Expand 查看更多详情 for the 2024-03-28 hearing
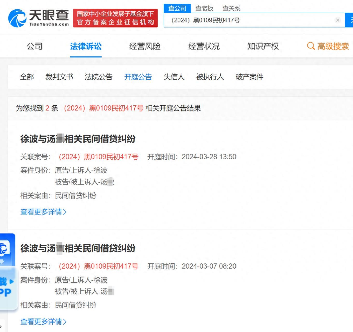The width and height of the screenshot is (353, 332). [x=43, y=212]
